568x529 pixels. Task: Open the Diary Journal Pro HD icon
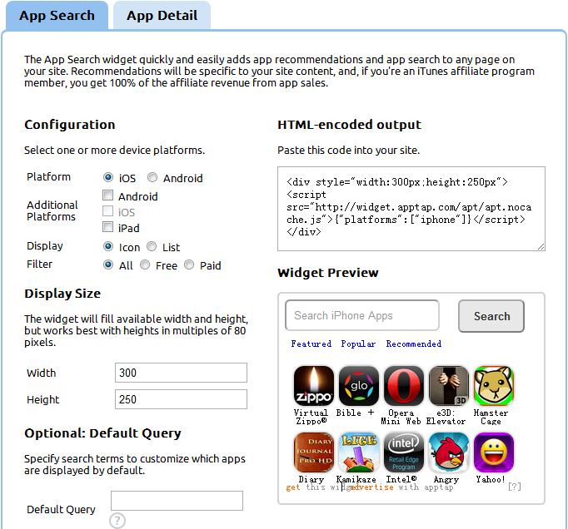[314, 452]
